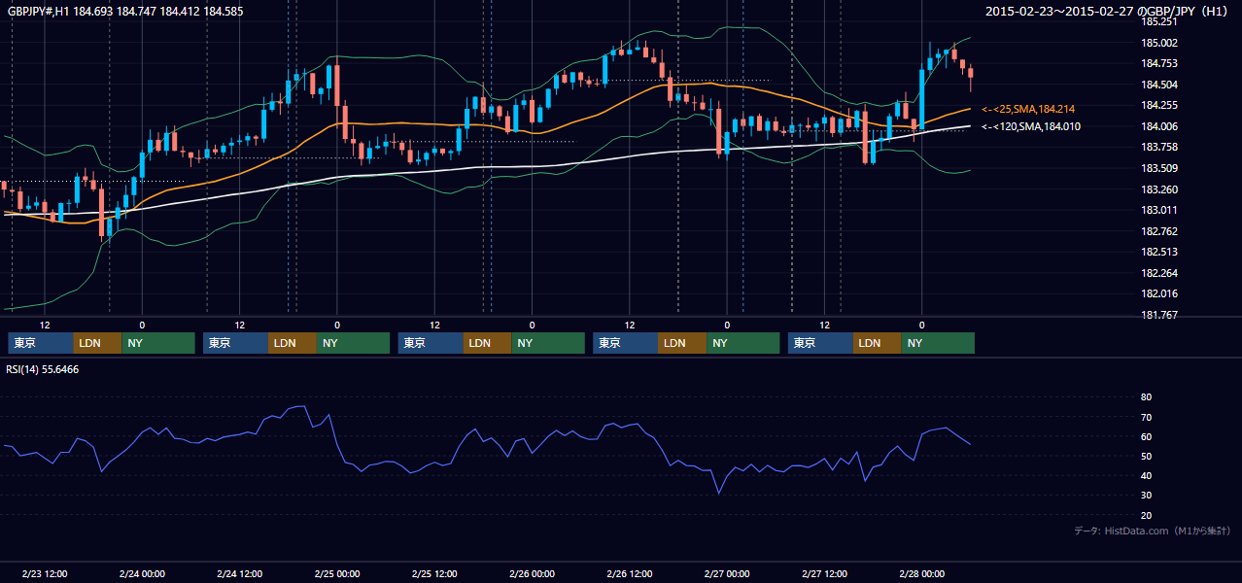Image resolution: width=1242 pixels, height=583 pixels.
Task: Click the 2/27 12:00 date label
Action: coord(825,574)
